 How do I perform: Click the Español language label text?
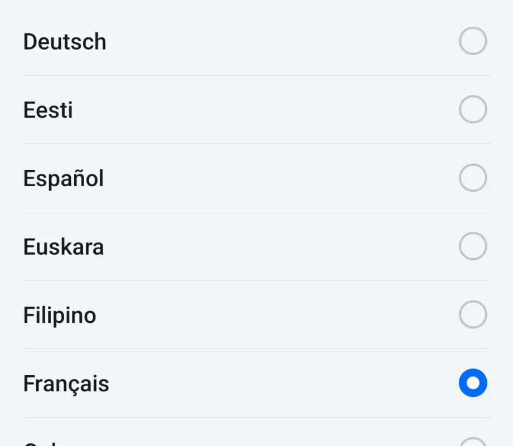coord(64,178)
